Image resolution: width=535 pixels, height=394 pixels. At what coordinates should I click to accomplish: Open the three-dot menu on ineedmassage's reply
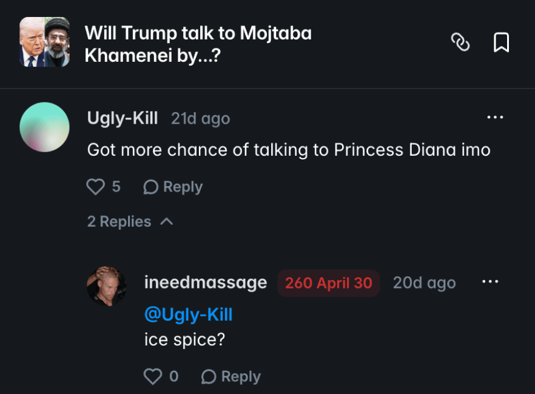click(490, 281)
